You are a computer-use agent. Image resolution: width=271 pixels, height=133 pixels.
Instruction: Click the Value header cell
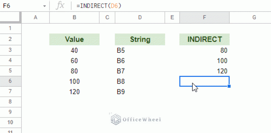pyautogui.click(x=74, y=40)
